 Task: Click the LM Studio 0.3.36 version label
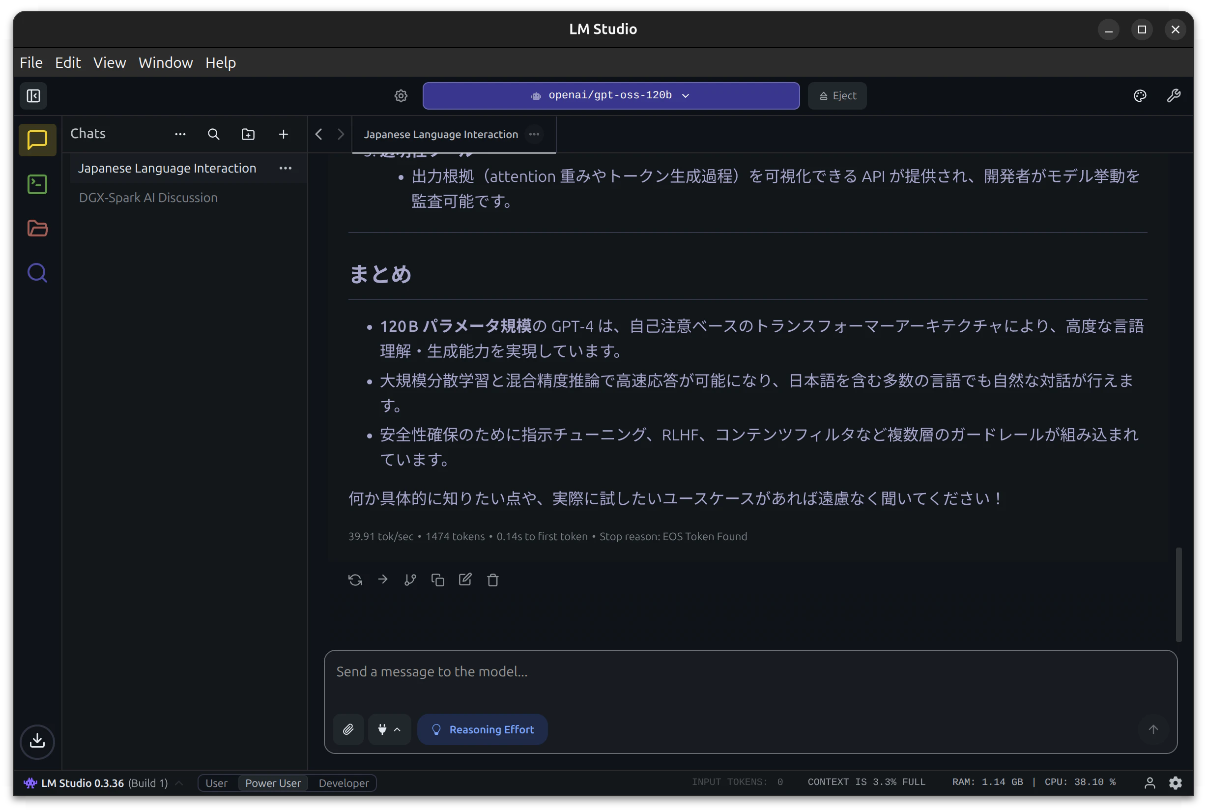pos(83,783)
